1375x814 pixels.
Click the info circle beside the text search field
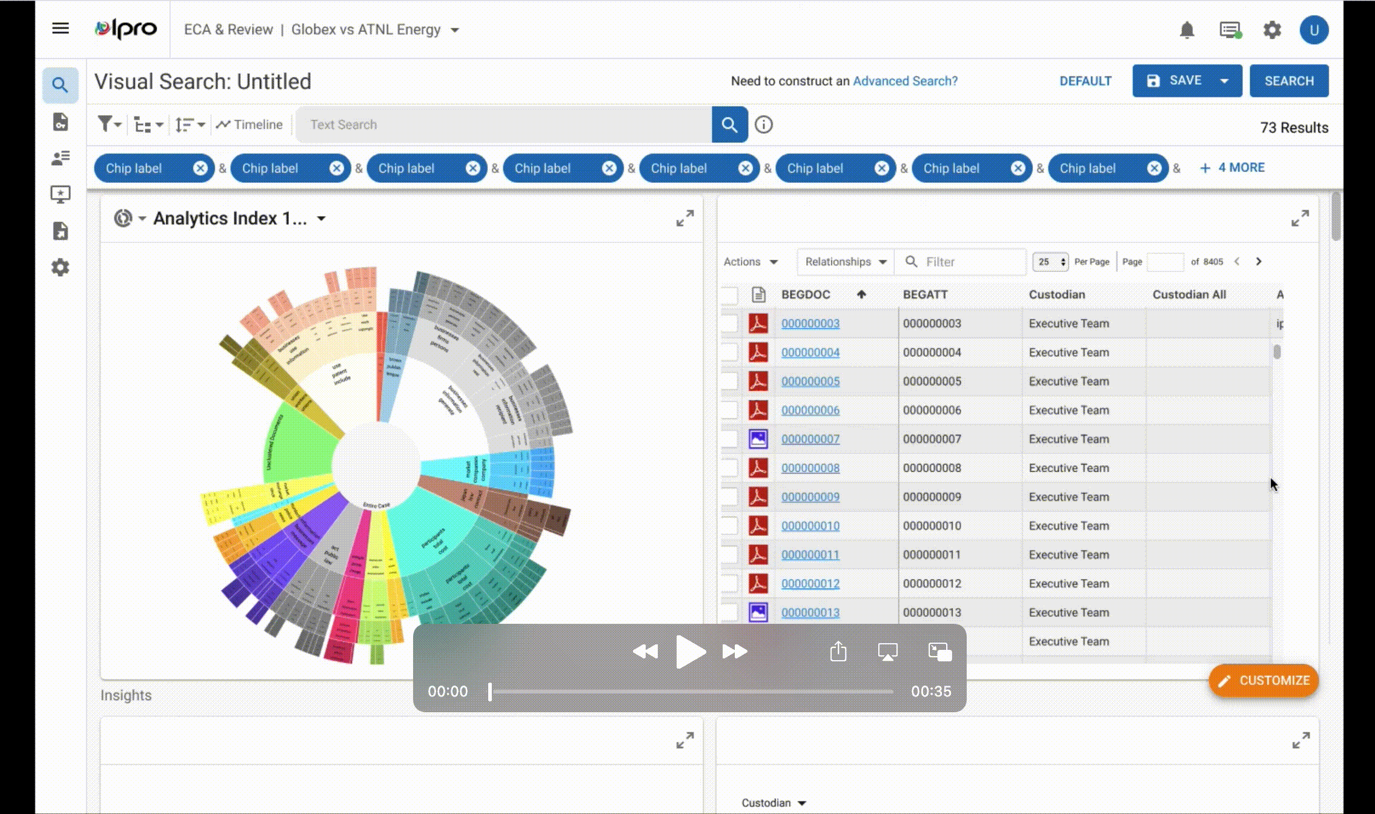coord(764,125)
